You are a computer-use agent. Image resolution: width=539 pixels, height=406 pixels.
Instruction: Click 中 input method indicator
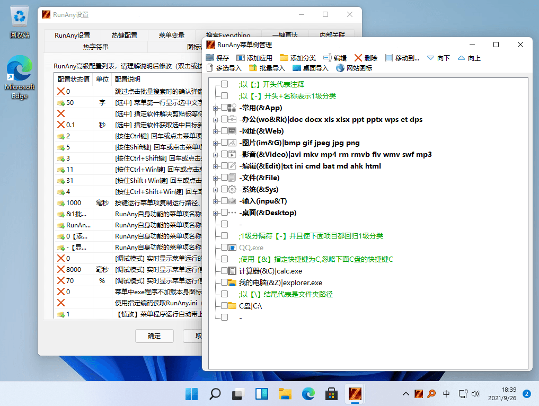[x=446, y=394]
